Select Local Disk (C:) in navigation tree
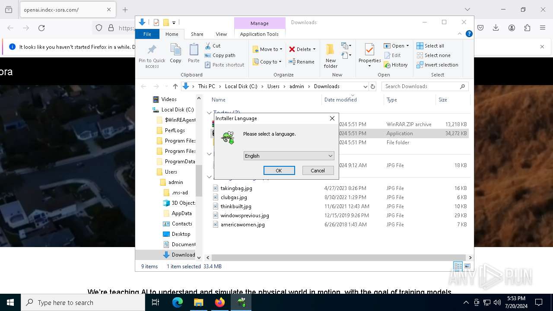553x311 pixels. pos(177,110)
